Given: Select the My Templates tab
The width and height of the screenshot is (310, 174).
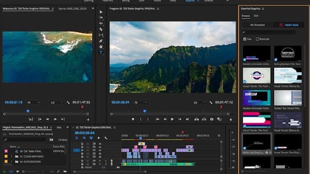Looking at the screenshot, I should click(x=258, y=25).
